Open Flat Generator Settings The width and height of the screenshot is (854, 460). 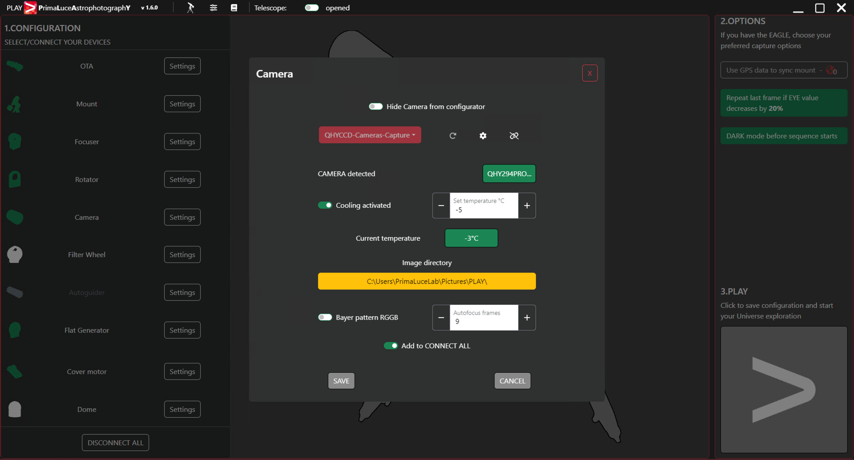click(182, 331)
